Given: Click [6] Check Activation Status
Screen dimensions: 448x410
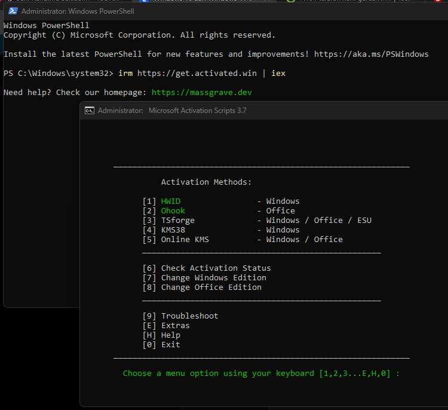Looking at the screenshot, I should (x=207, y=268).
